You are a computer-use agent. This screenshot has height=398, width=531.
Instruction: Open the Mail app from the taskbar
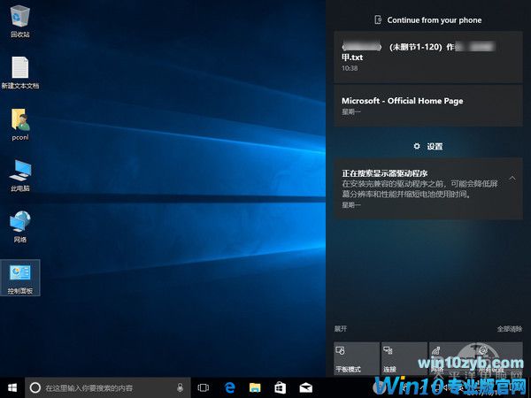[306, 387]
